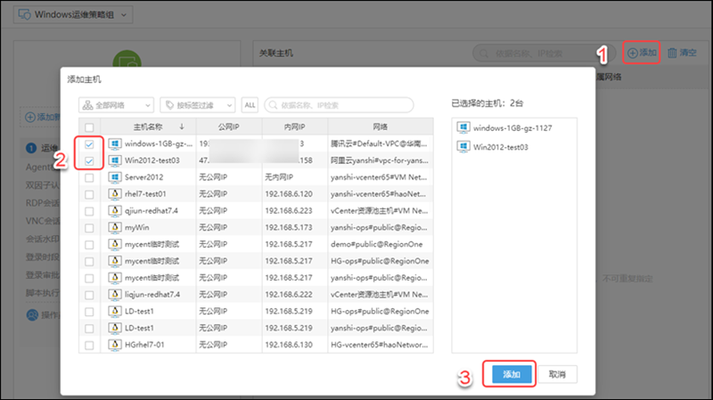This screenshot has height=400, width=713.
Task: Click the user icon beside 操作 in sidebar
Action: point(32,314)
